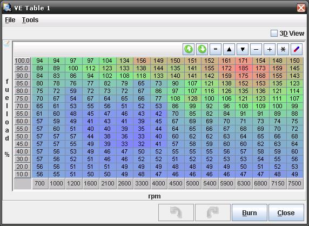Select cell 144 at 95.0 load, 4000 rpm
Screen dimensions: 309x226
click(158, 68)
